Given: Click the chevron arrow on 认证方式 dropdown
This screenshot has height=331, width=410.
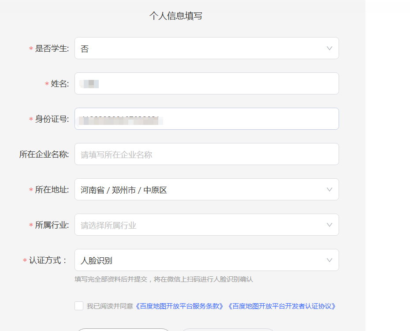Looking at the screenshot, I should click(x=329, y=260).
